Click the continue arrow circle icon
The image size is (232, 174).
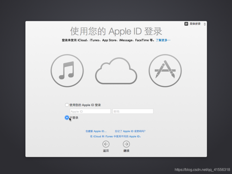click(x=126, y=144)
